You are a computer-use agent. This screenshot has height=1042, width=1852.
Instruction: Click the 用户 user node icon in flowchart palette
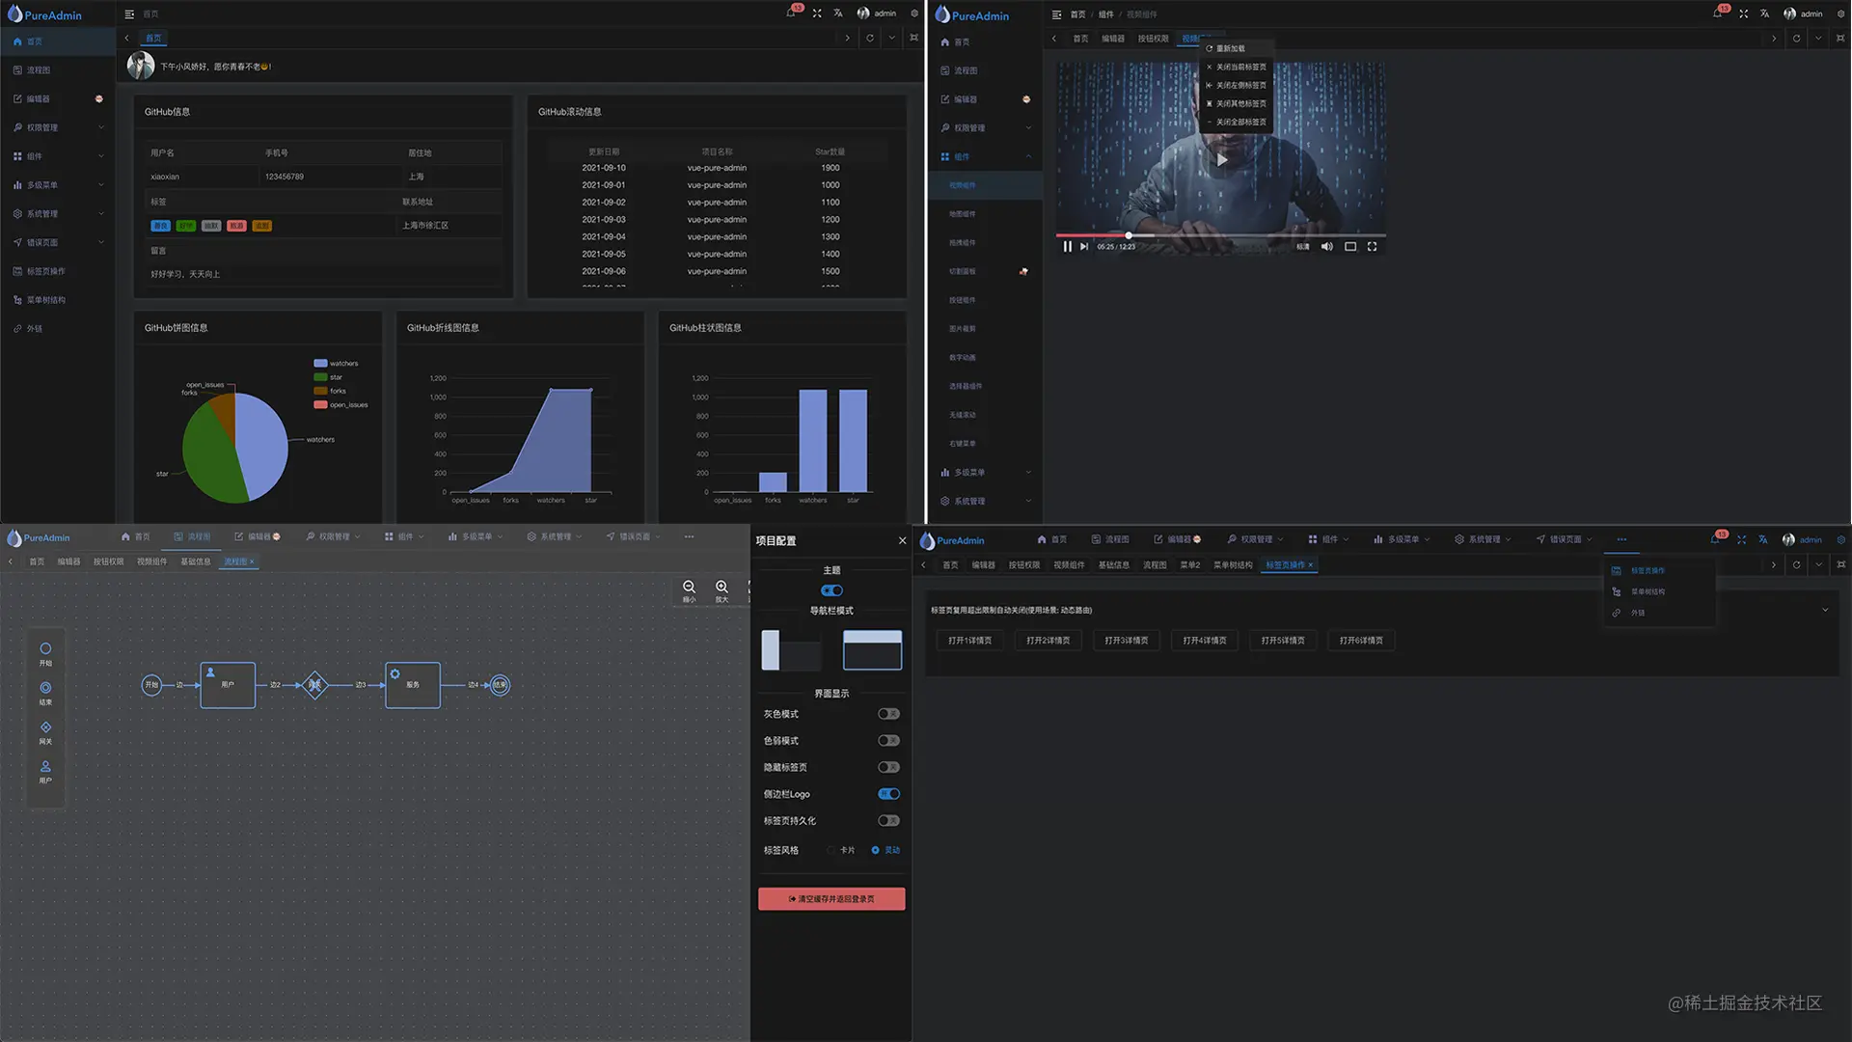(x=45, y=767)
